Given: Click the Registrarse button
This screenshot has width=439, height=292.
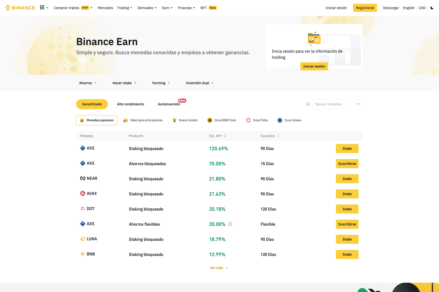Looking at the screenshot, I should click(365, 8).
